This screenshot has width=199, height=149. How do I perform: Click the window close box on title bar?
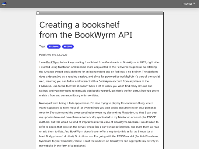click(38, 13)
